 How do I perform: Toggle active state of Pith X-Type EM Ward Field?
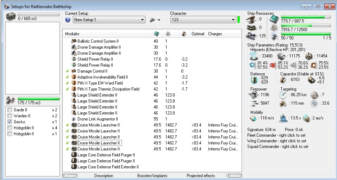(x=67, y=83)
